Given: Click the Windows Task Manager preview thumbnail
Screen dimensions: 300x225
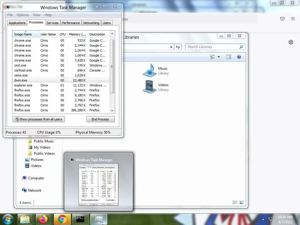Looking at the screenshot, I should (98, 185).
